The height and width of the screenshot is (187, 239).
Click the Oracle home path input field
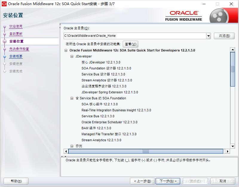[135, 36]
